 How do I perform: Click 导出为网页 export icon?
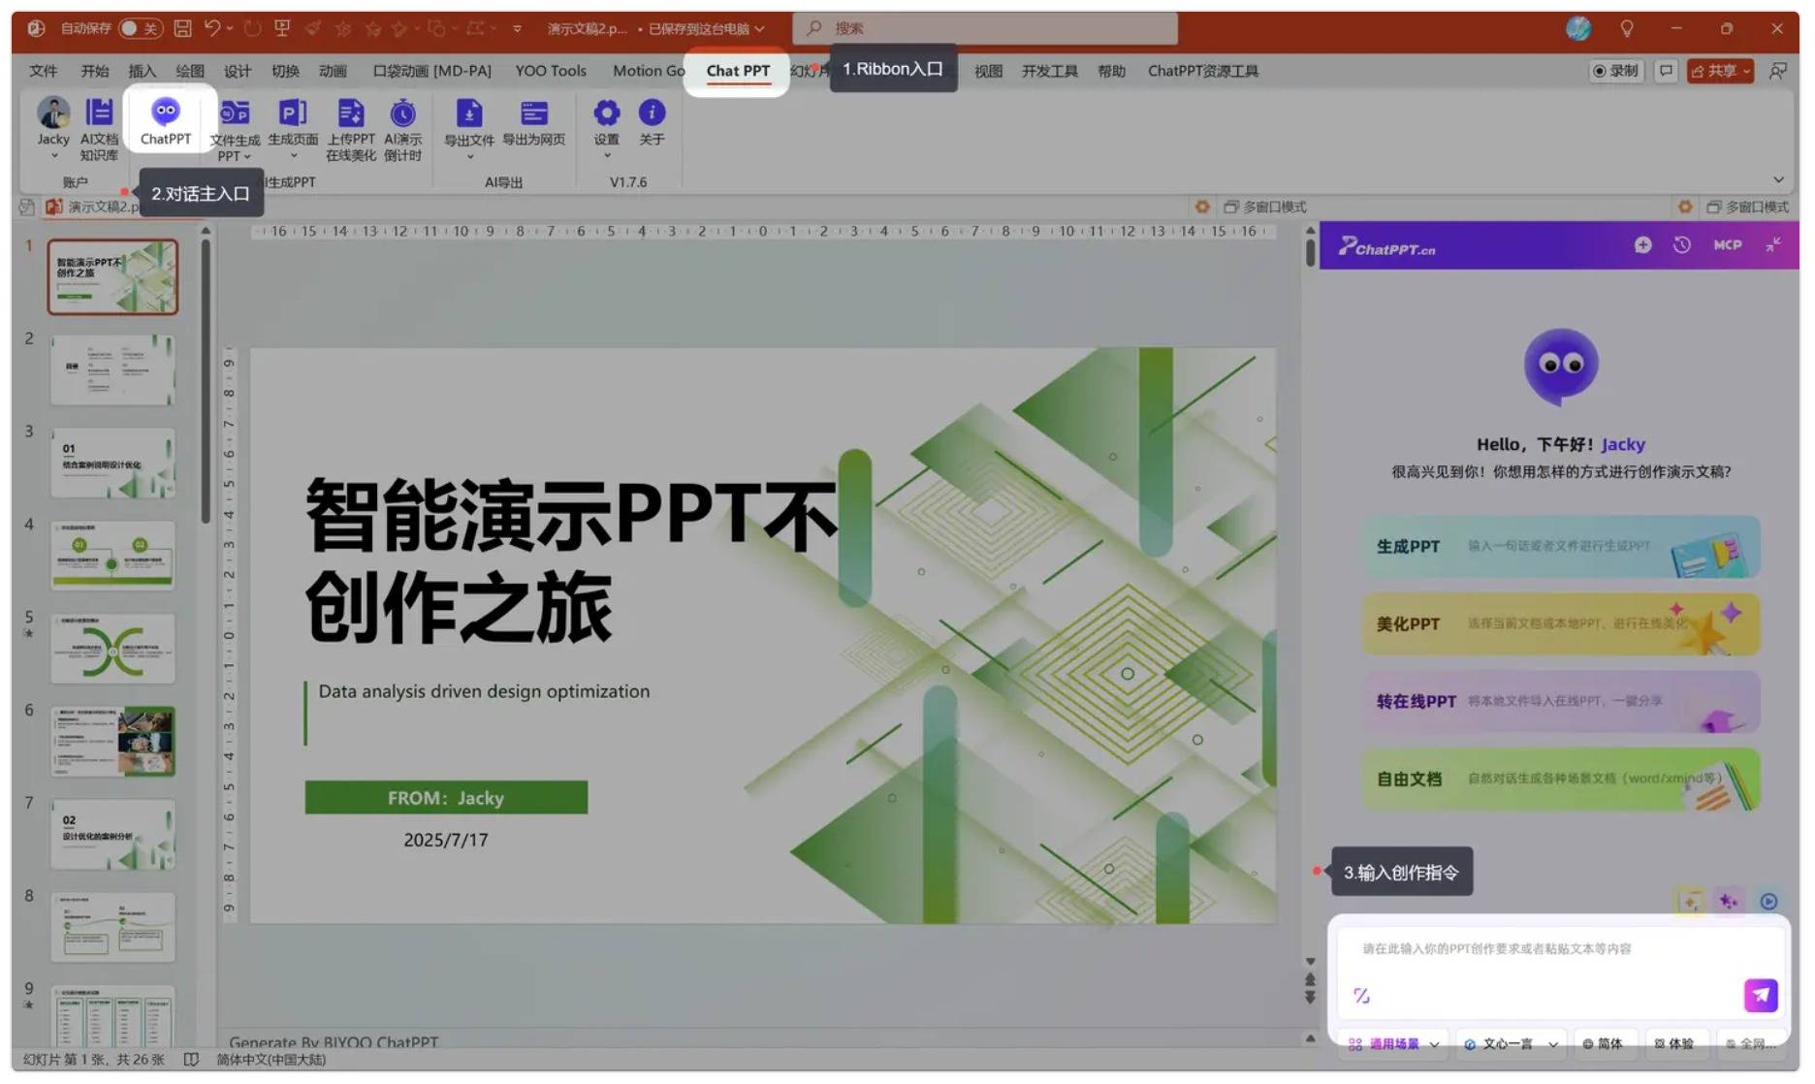tap(533, 122)
